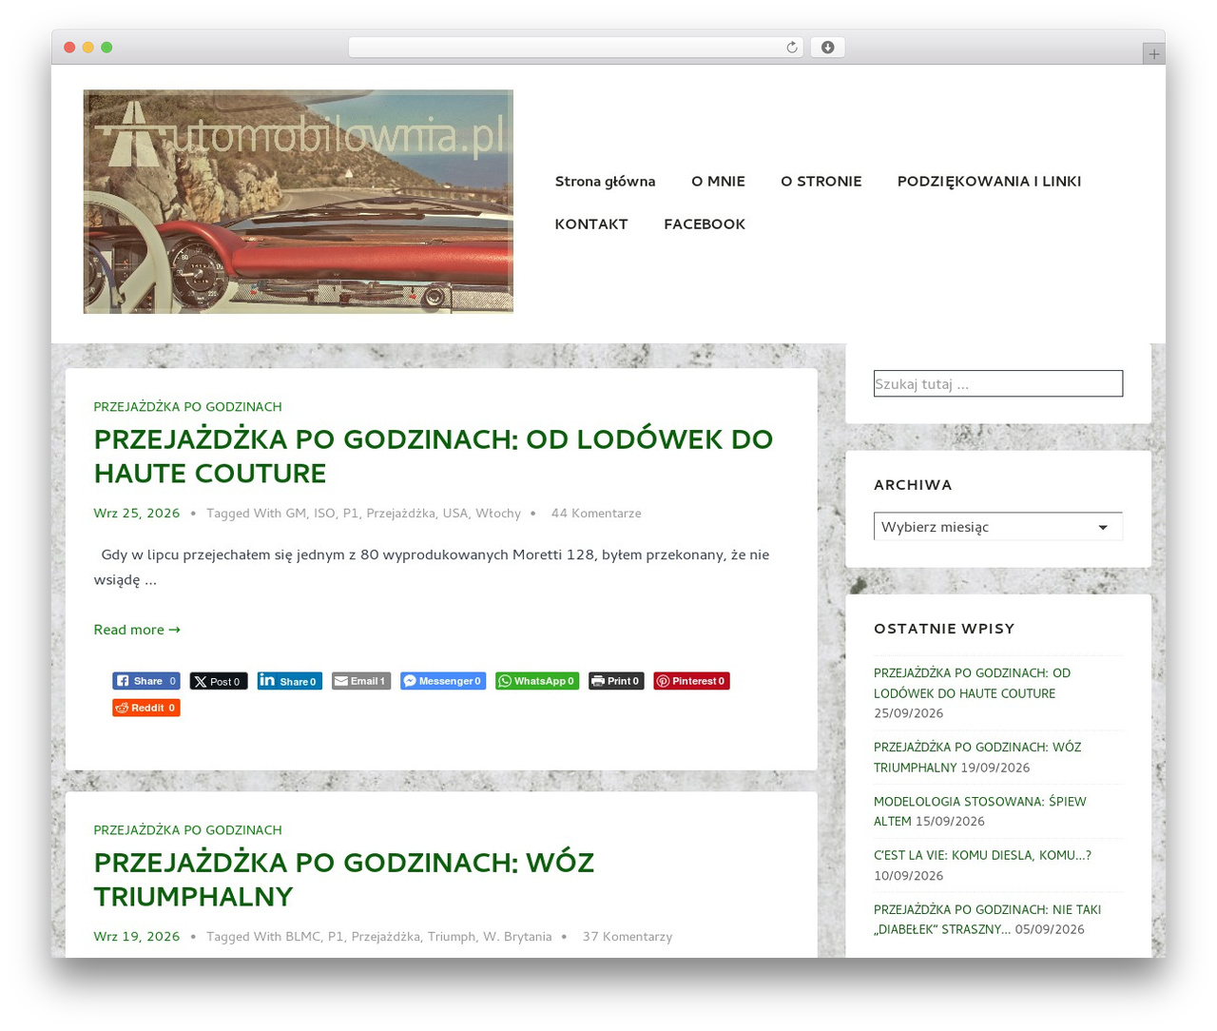Image resolution: width=1217 pixels, height=1031 pixels.
Task: Click the browser download arrow icon
Action: pos(827,48)
